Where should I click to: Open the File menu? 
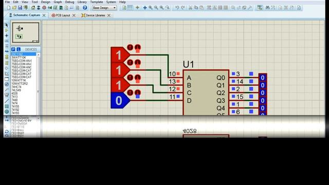(x=7, y=2)
